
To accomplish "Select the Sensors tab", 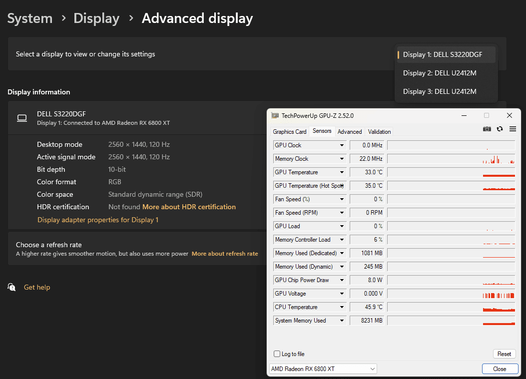I will [x=322, y=131].
